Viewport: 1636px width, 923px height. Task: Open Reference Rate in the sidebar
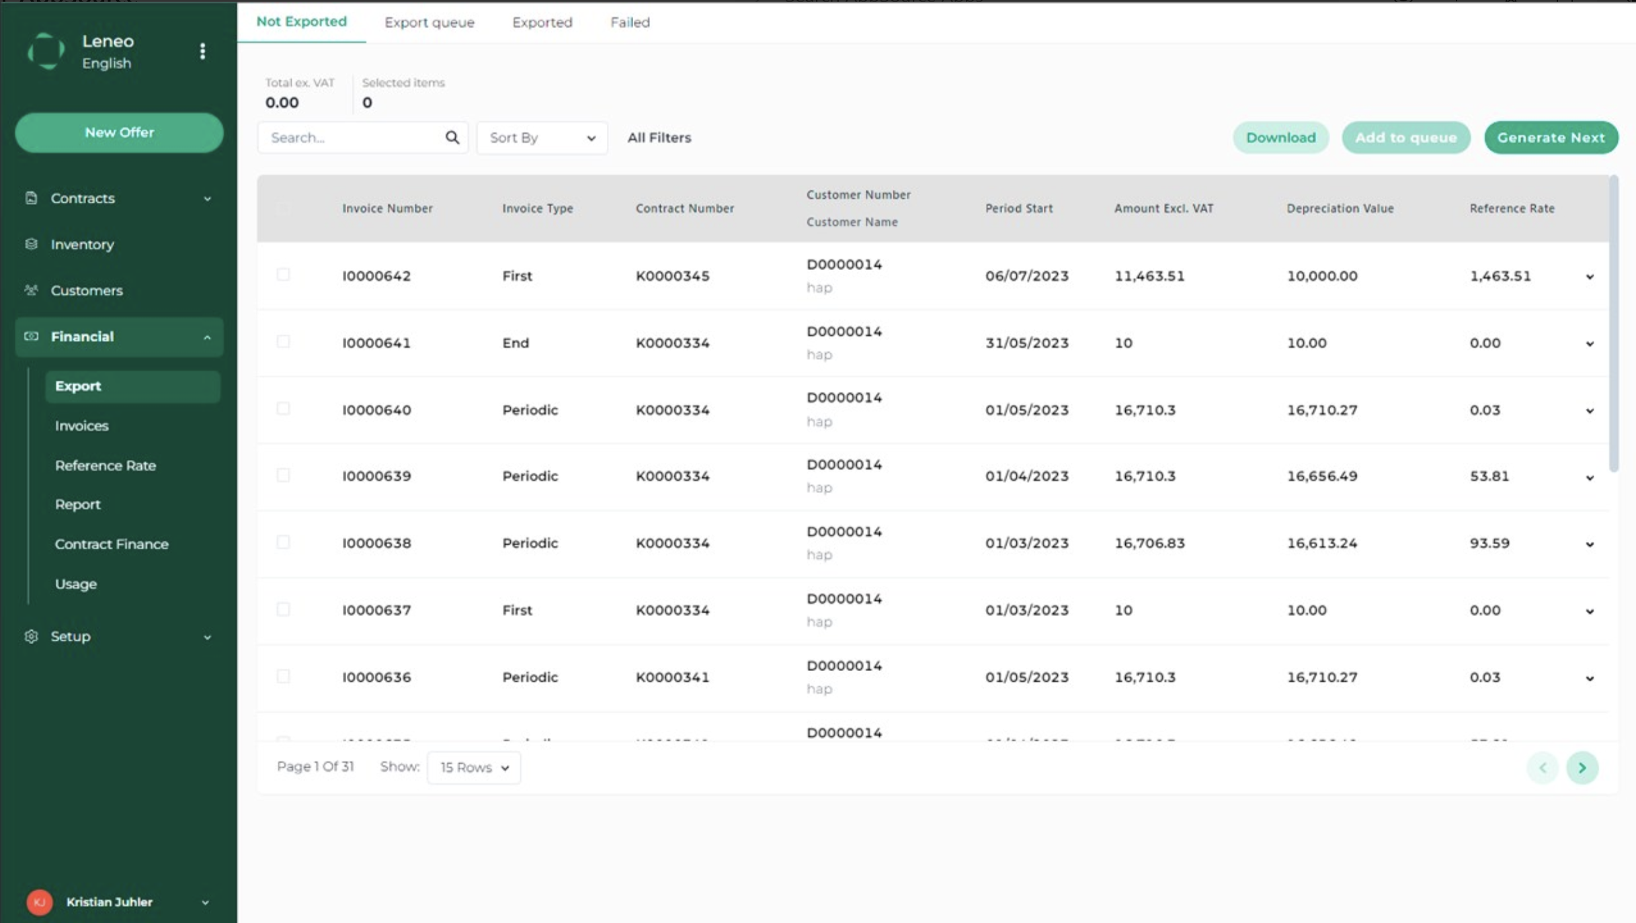106,466
